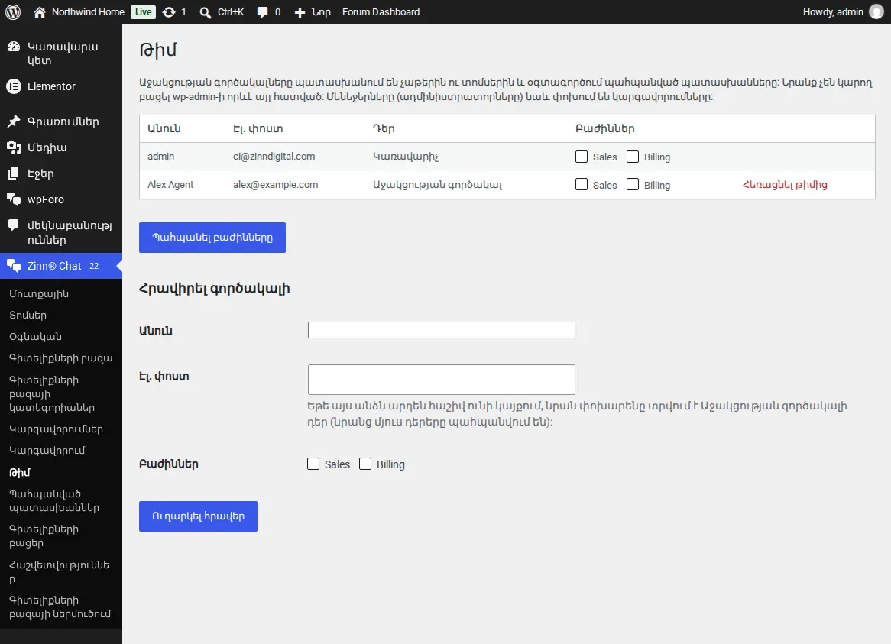Click the media library icon
891x644 pixels.
coord(14,147)
